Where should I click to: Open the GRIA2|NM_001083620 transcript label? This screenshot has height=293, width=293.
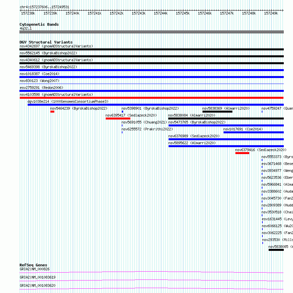(x=38, y=285)
